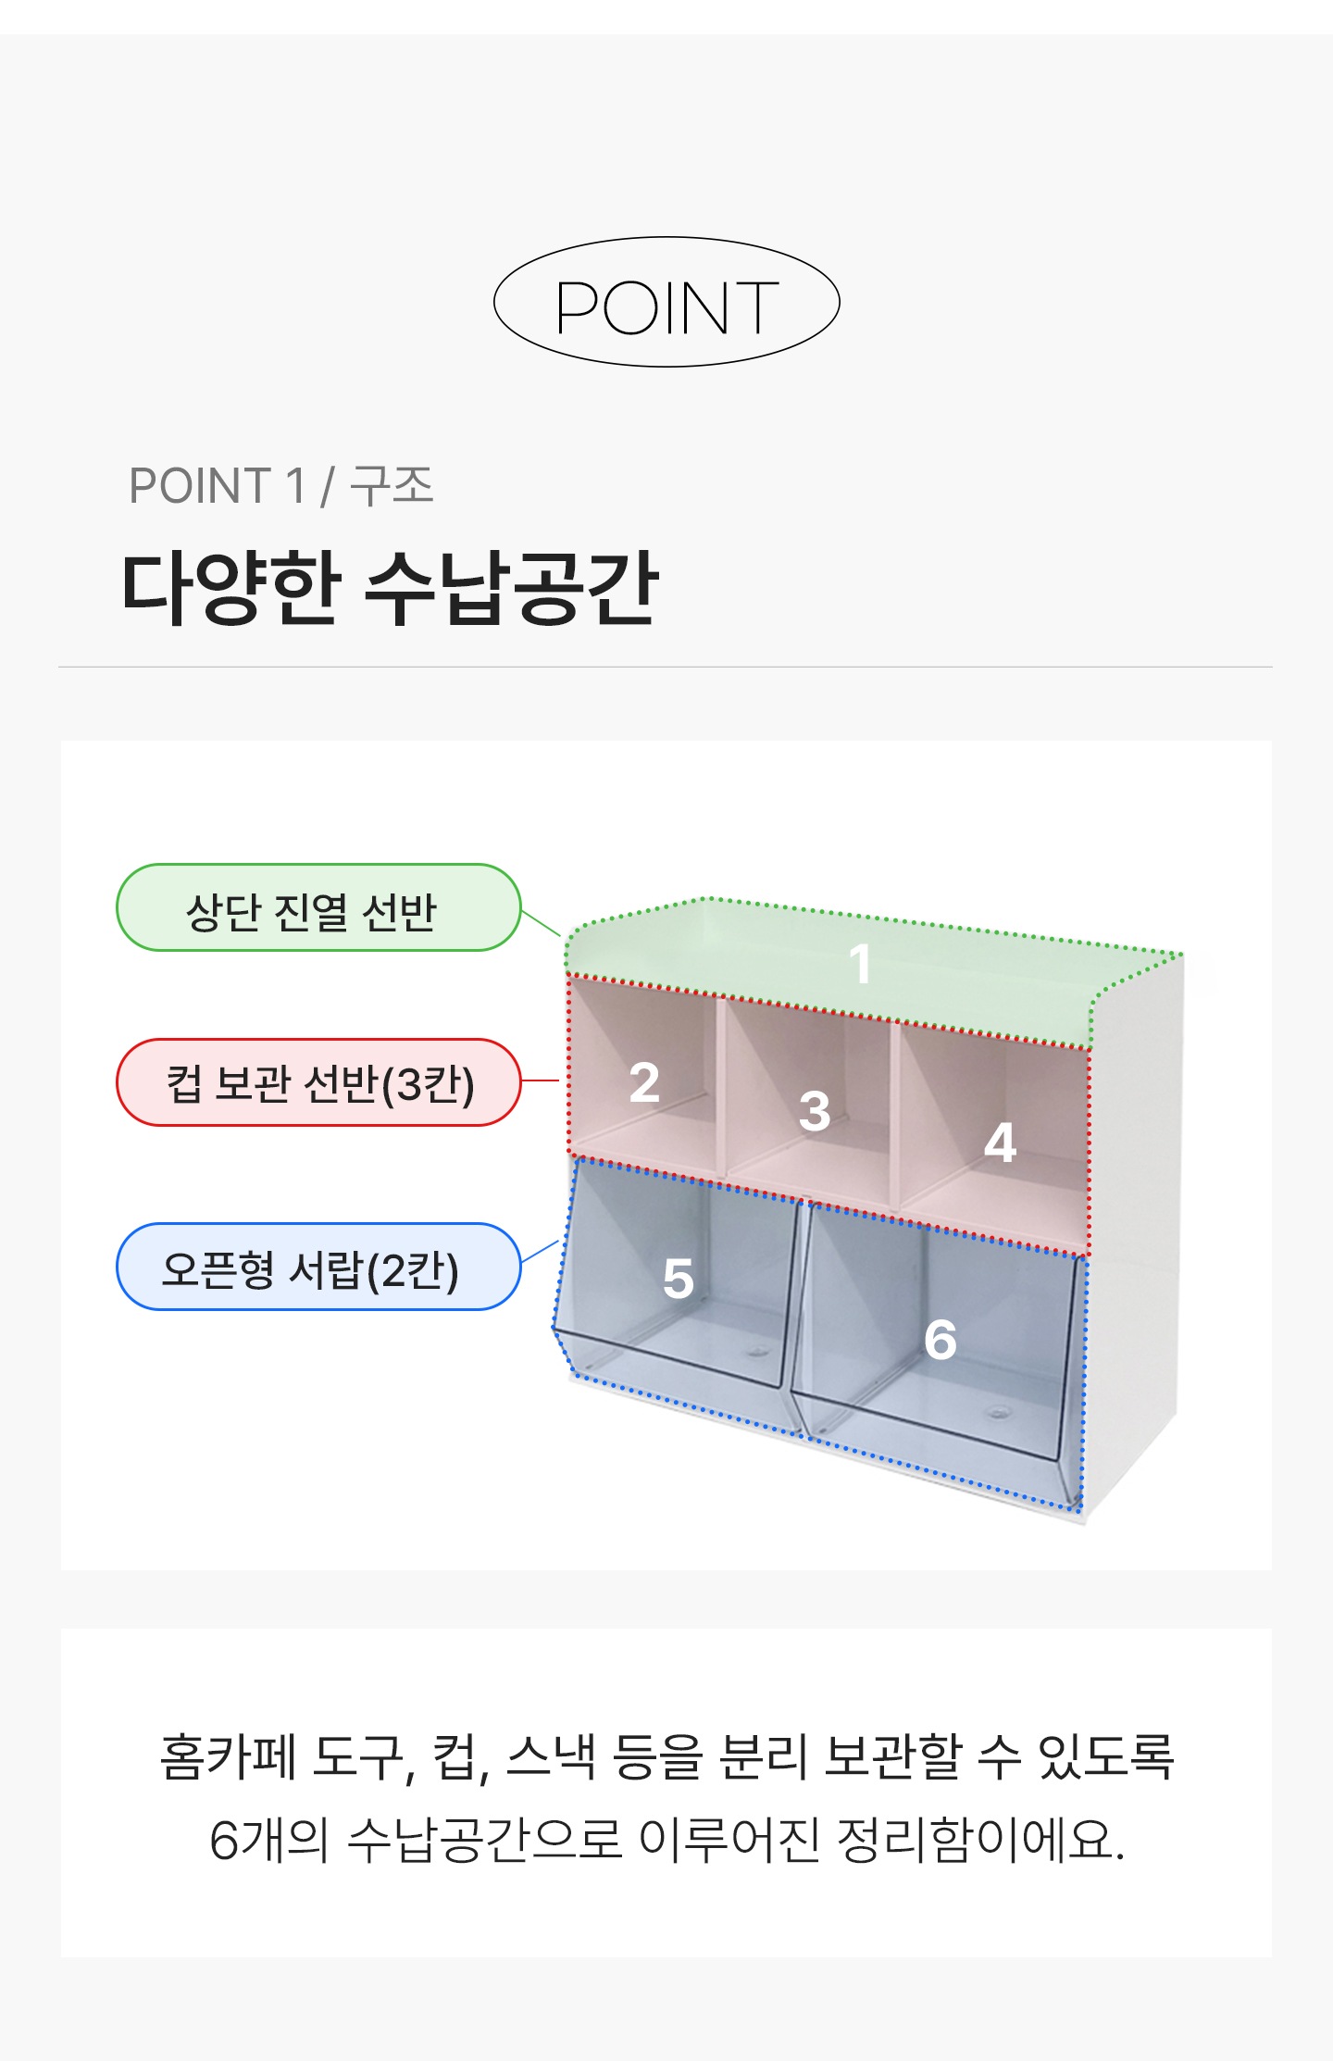Select the blue 오픈형 서랍(2칸) label
This screenshot has height=2061, width=1333.
(318, 1267)
